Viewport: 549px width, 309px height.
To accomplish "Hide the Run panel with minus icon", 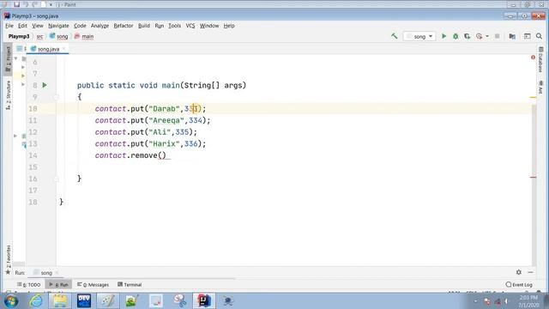I will (530, 272).
